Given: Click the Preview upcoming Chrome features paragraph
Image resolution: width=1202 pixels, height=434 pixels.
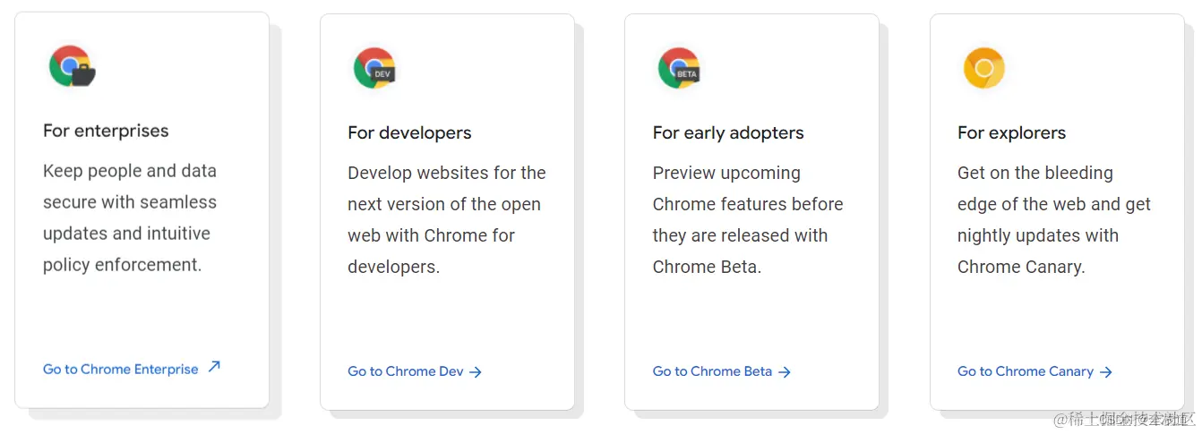Looking at the screenshot, I should [748, 220].
